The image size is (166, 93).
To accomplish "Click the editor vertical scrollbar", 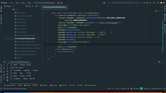I will pyautogui.click(x=163, y=36).
